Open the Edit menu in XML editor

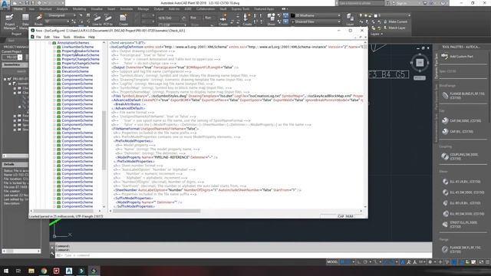[x=47, y=37]
